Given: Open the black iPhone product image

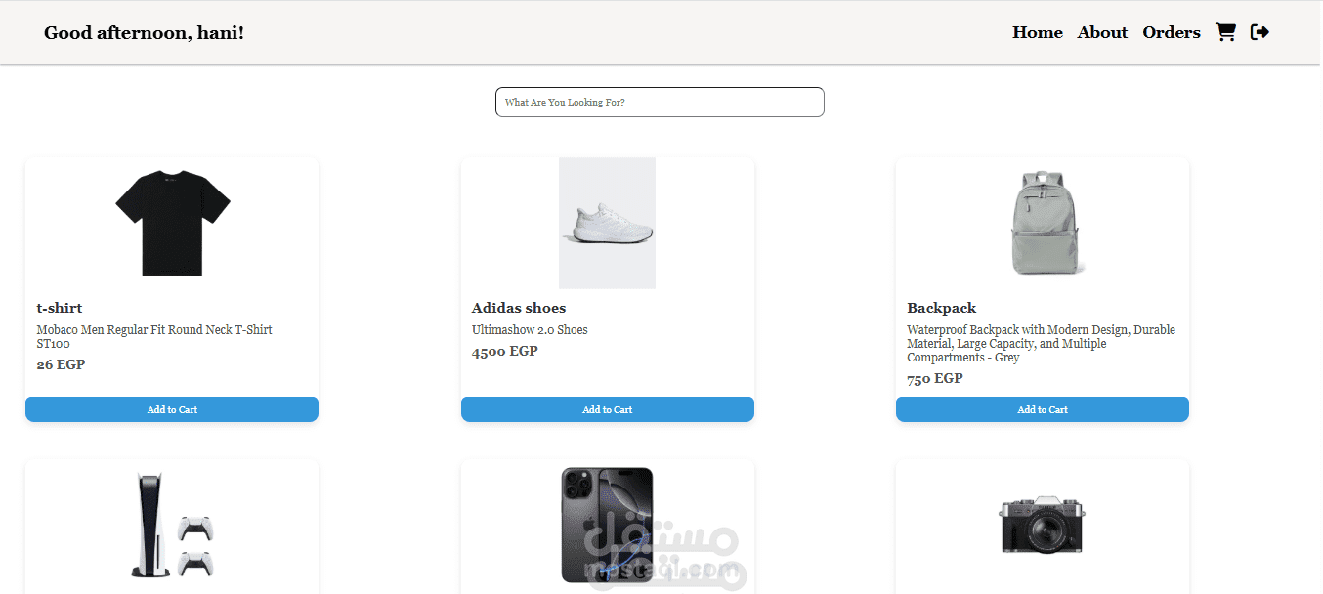Looking at the screenshot, I should (x=607, y=526).
